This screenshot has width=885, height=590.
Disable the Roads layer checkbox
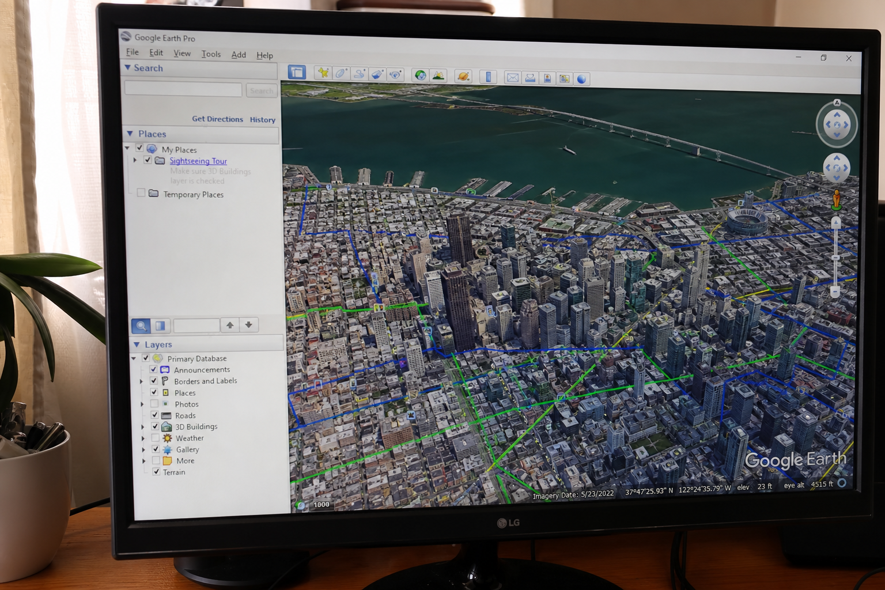[x=154, y=415]
